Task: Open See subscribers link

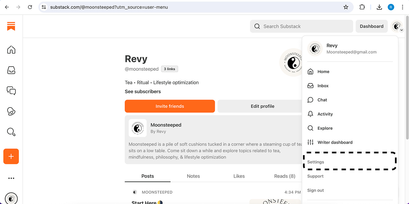Action: [x=143, y=91]
